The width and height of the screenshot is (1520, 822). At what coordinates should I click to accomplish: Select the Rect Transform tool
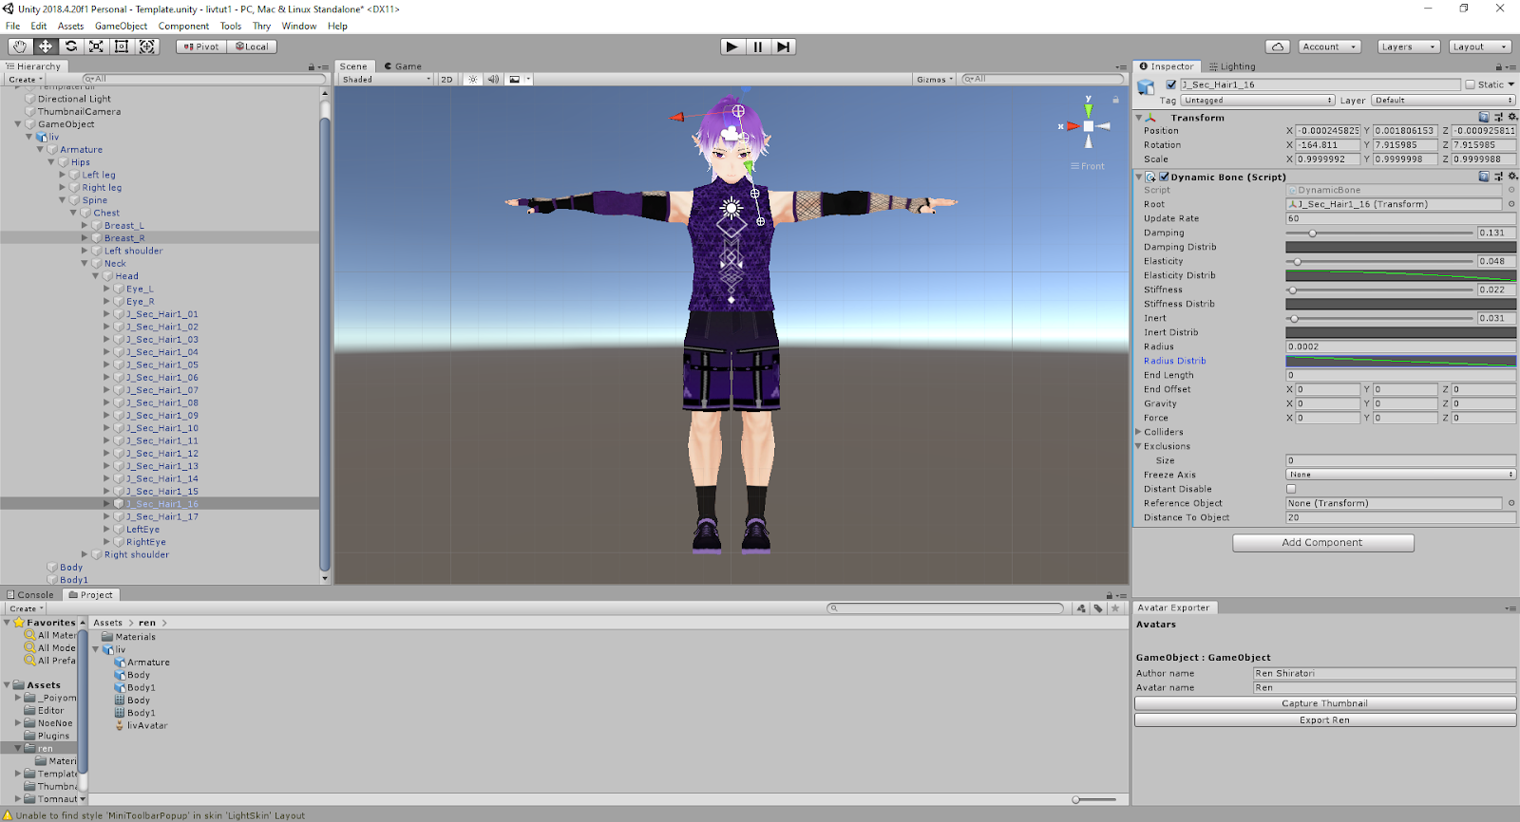[122, 47]
